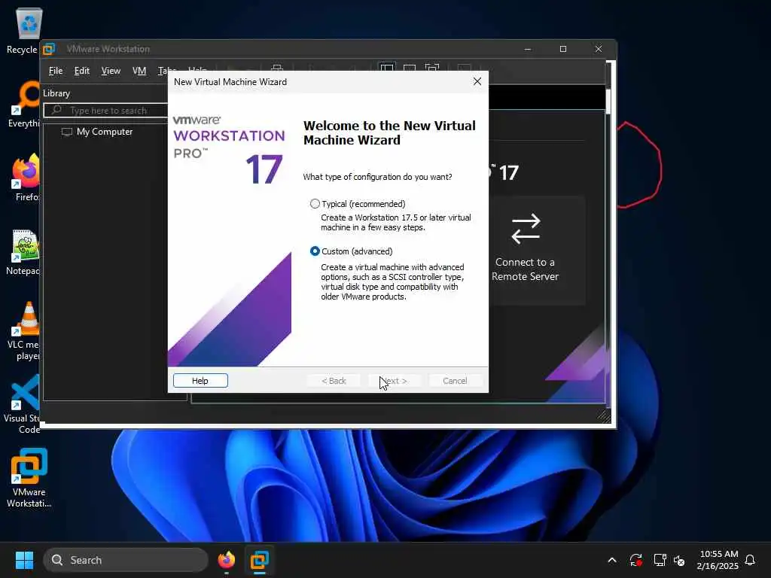The image size is (771, 578).
Task: Open the VM menu in VMware Workstation
Action: tap(139, 71)
